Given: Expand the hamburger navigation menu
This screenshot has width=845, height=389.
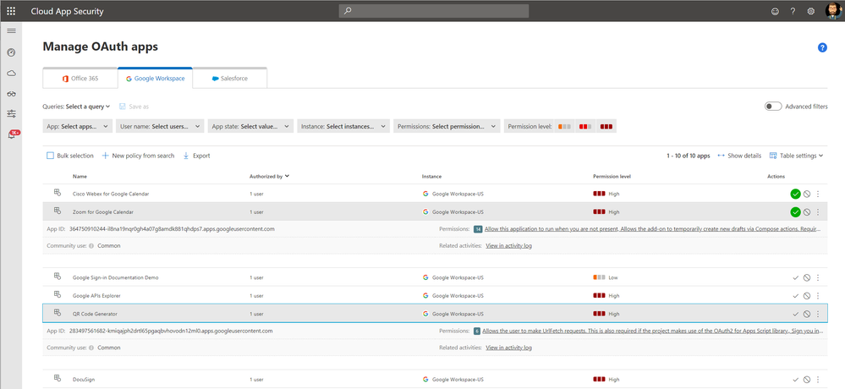Looking at the screenshot, I should (x=11, y=31).
